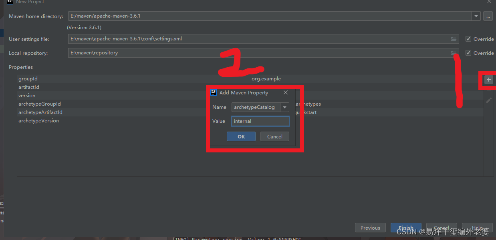Viewport: 496px width, 240px height.
Task: Click the org.example value cell
Action: (x=266, y=79)
